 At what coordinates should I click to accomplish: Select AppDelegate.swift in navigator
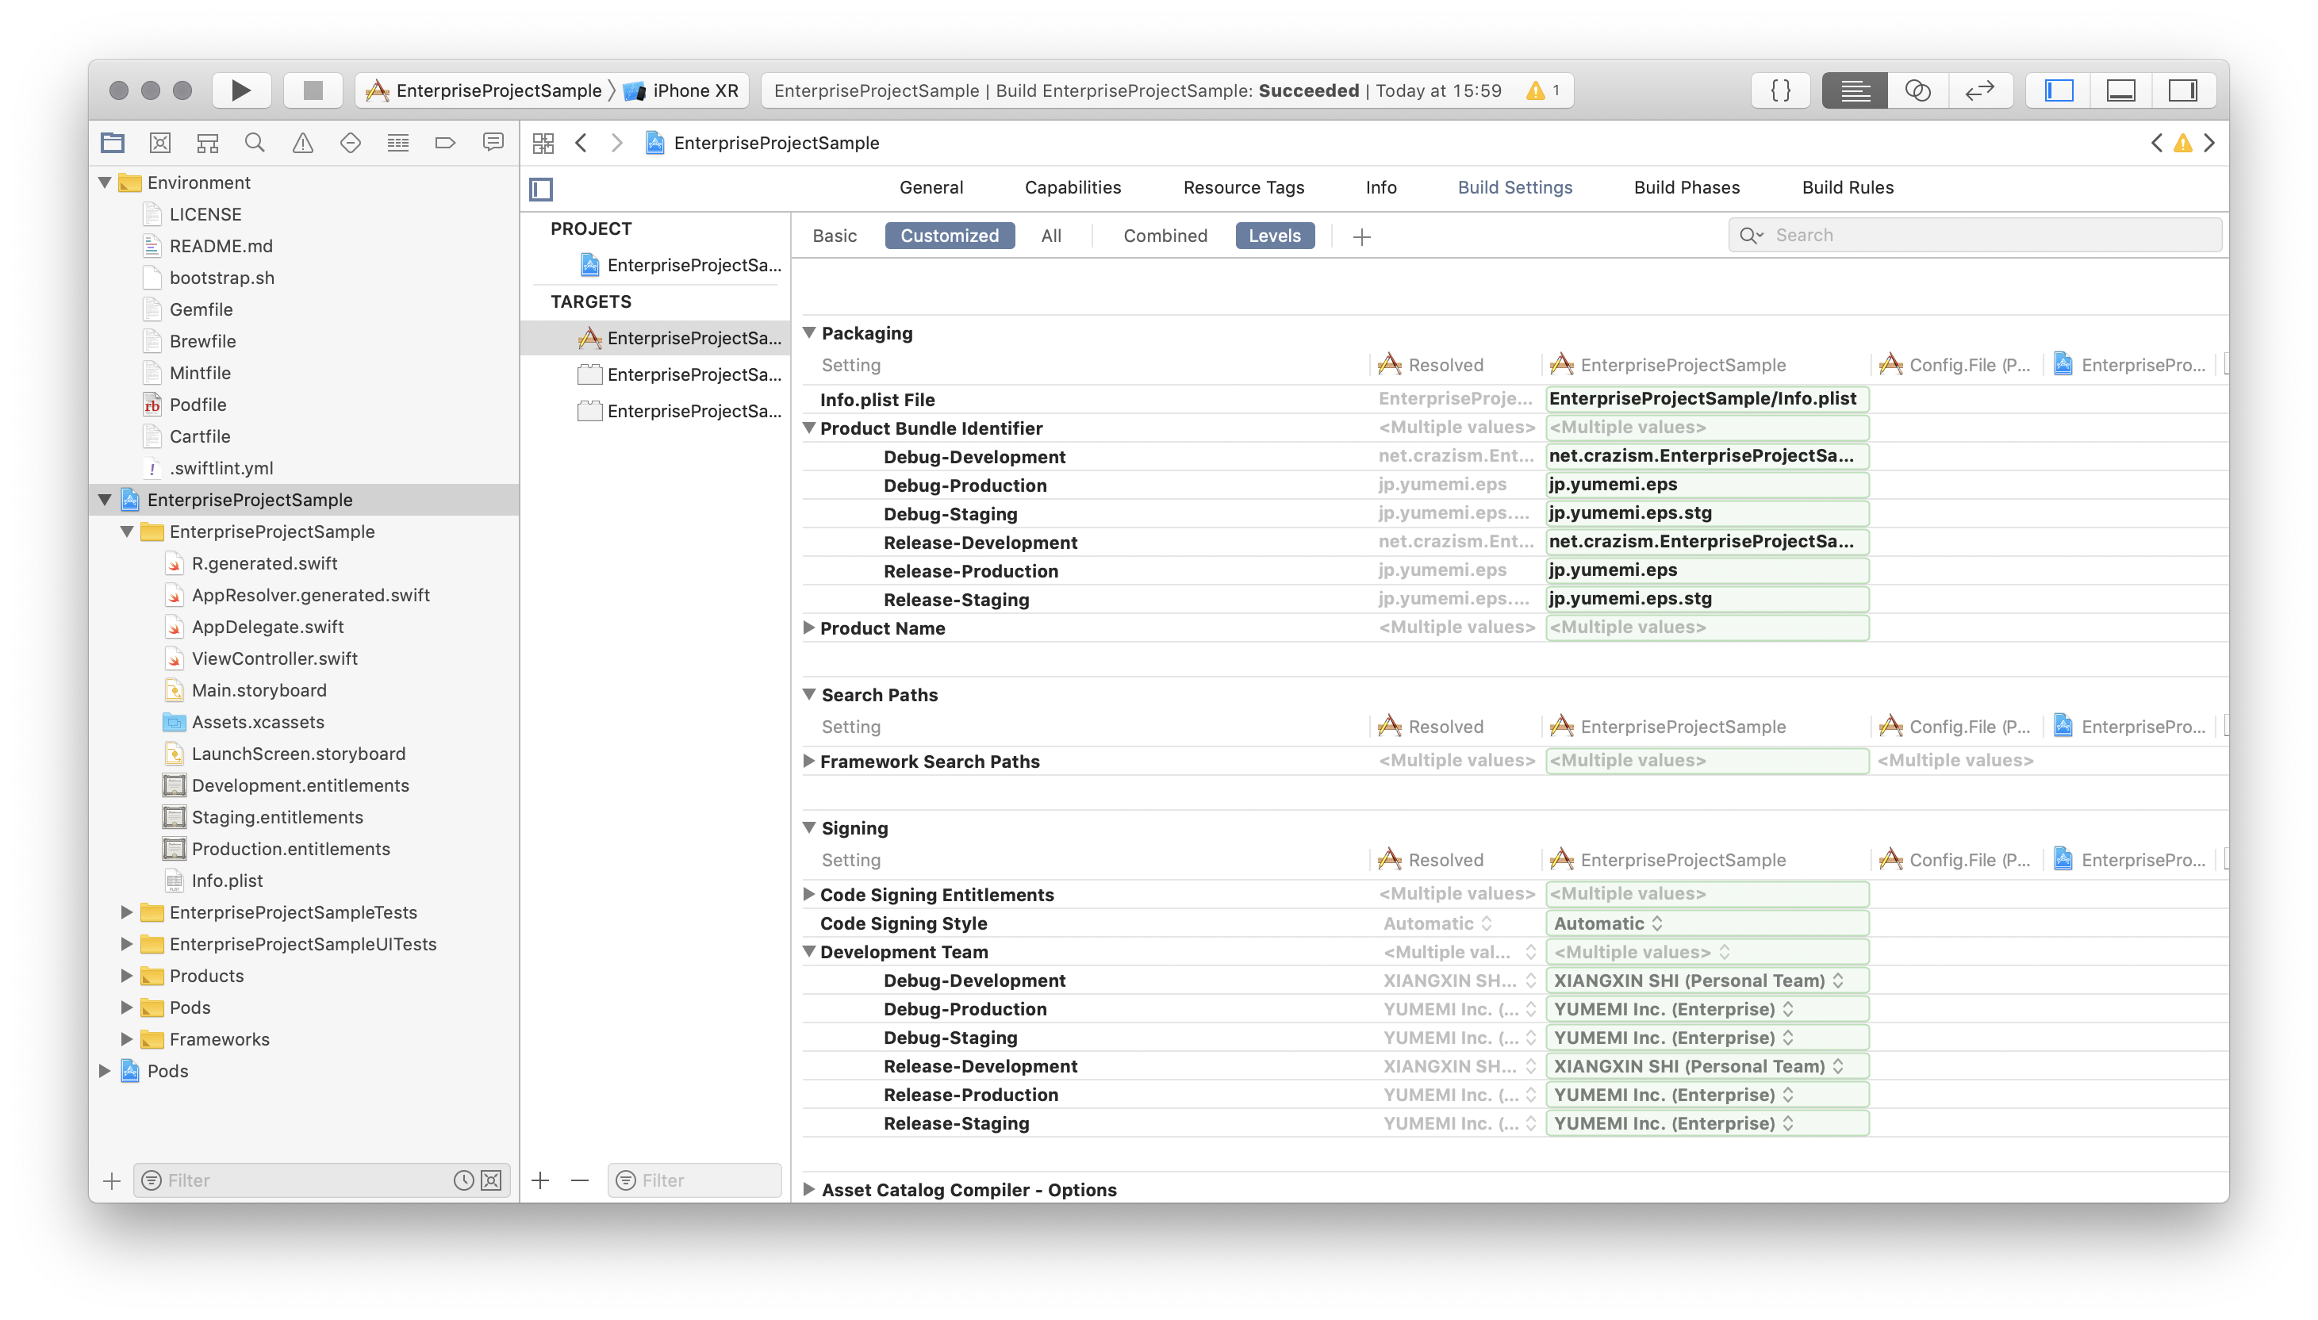[267, 627]
